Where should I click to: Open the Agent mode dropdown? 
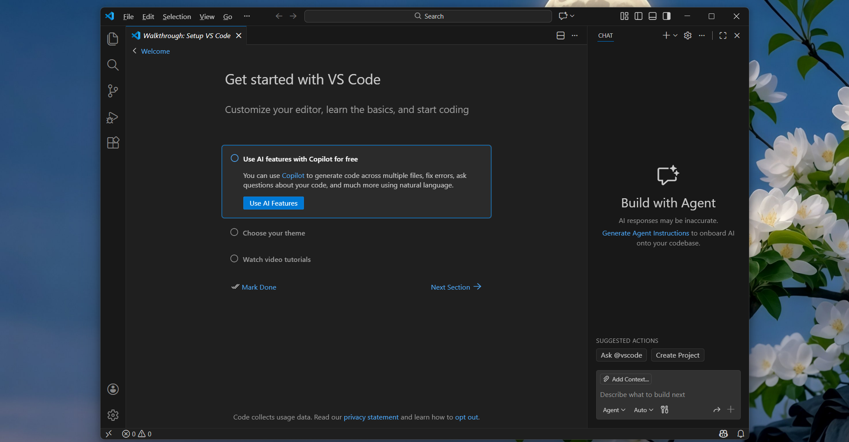pos(614,410)
